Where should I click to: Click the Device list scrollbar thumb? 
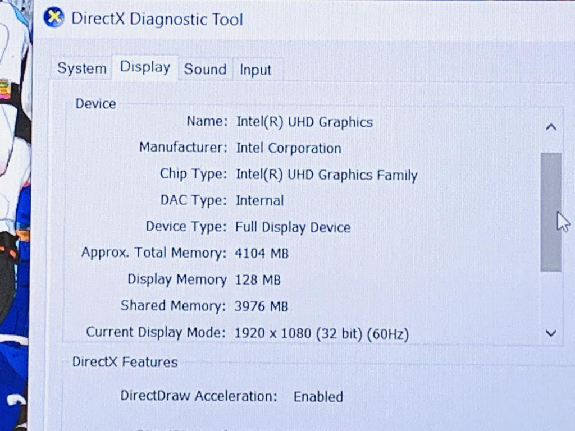point(551,212)
